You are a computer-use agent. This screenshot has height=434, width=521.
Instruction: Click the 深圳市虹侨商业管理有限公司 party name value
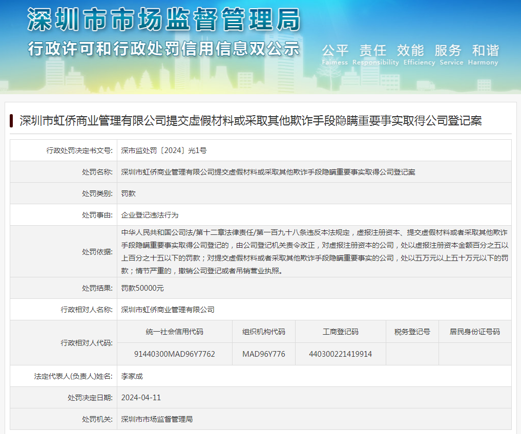pyautogui.click(x=168, y=310)
